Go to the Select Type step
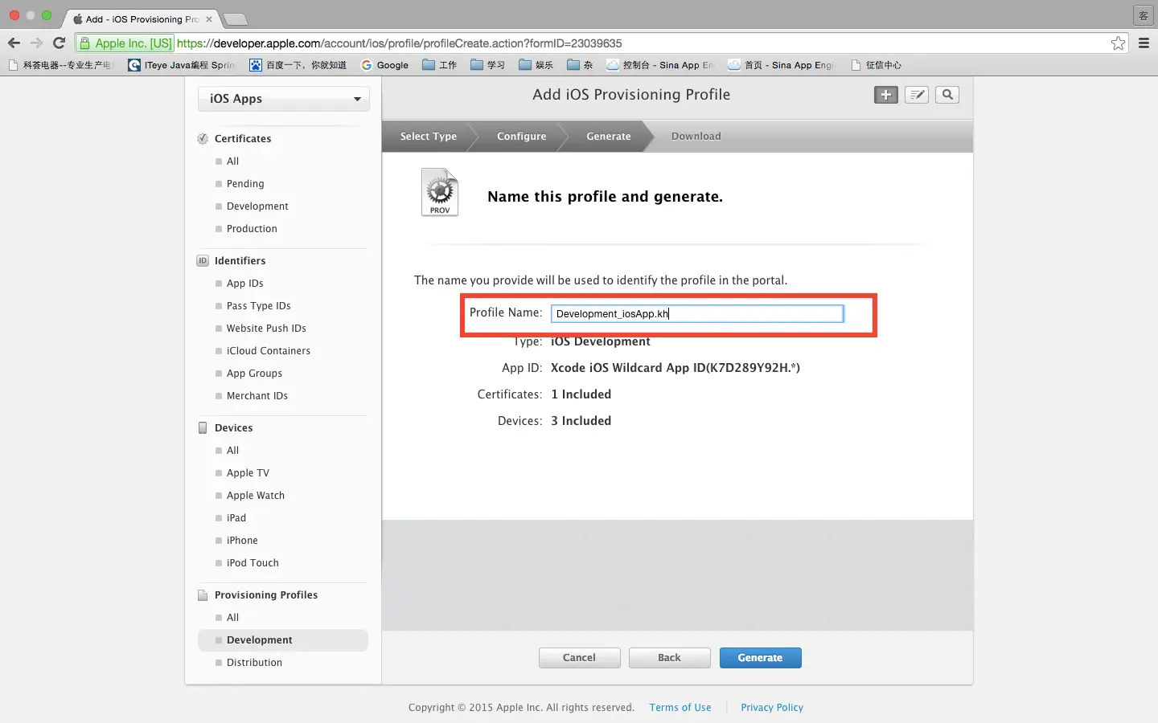 [x=428, y=137]
